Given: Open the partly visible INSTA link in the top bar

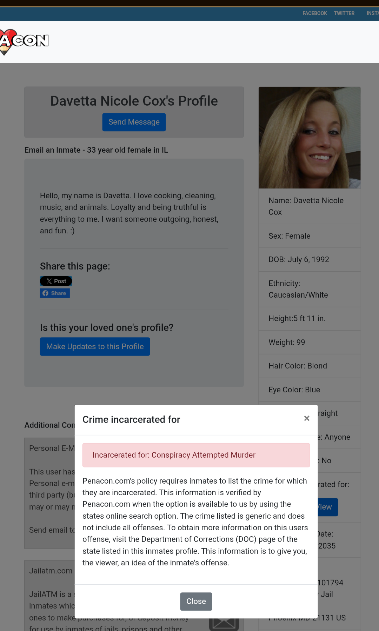Looking at the screenshot, I should [x=372, y=13].
